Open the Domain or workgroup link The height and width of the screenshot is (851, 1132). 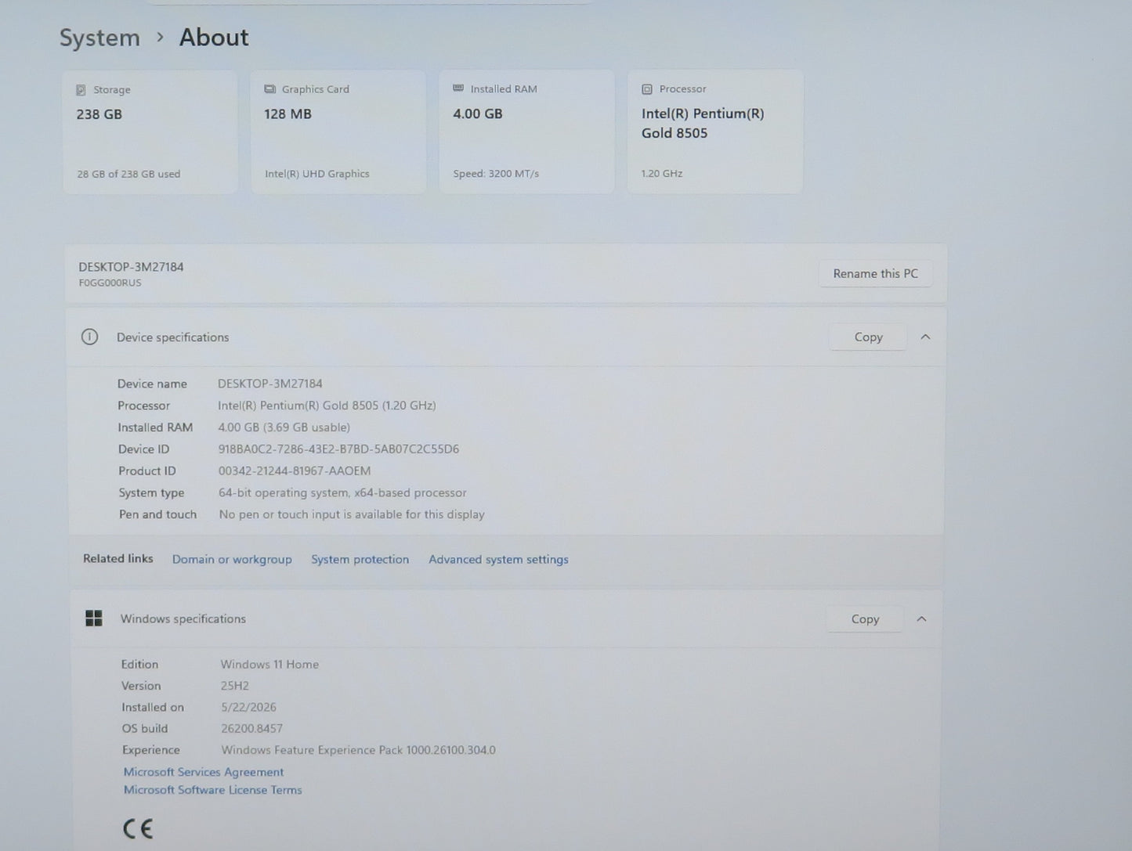232,559
